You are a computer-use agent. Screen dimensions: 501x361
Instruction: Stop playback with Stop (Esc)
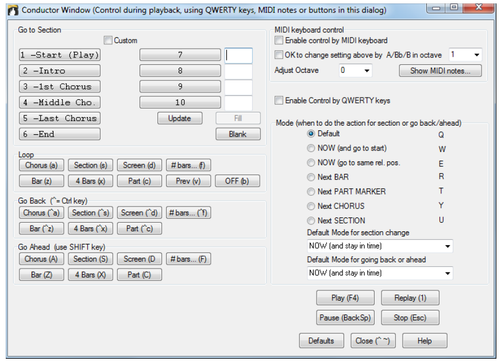[x=410, y=317]
